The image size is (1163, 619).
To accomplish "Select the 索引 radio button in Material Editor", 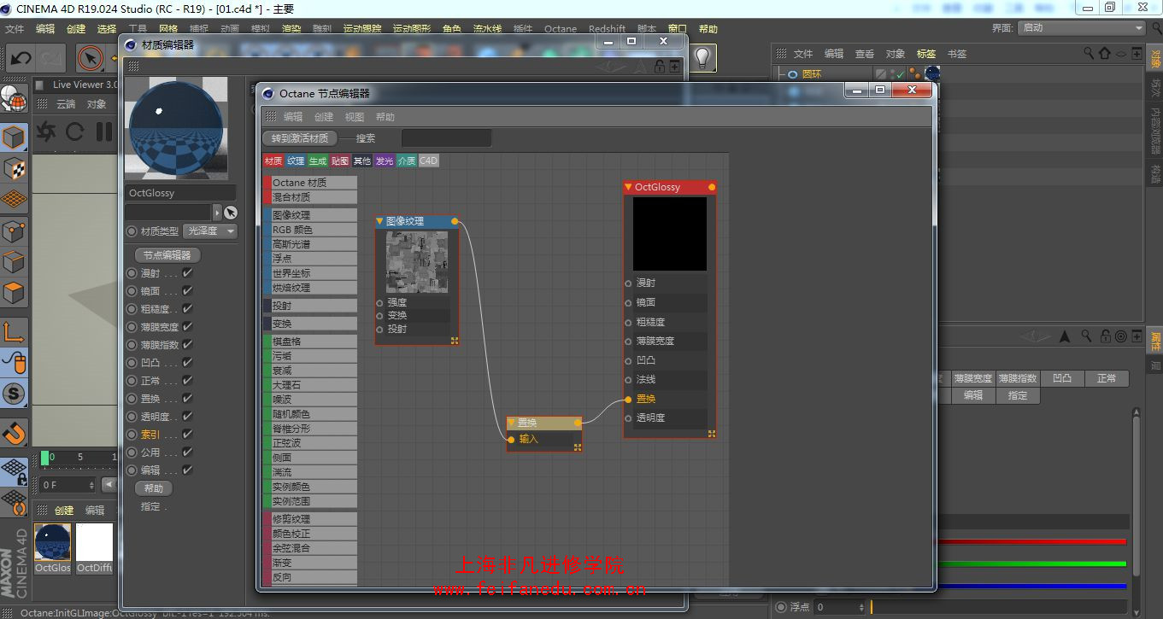I will click(132, 435).
